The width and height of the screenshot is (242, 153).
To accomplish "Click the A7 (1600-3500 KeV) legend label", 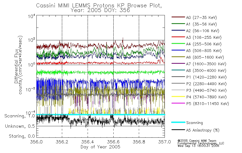I will tap(206, 64).
